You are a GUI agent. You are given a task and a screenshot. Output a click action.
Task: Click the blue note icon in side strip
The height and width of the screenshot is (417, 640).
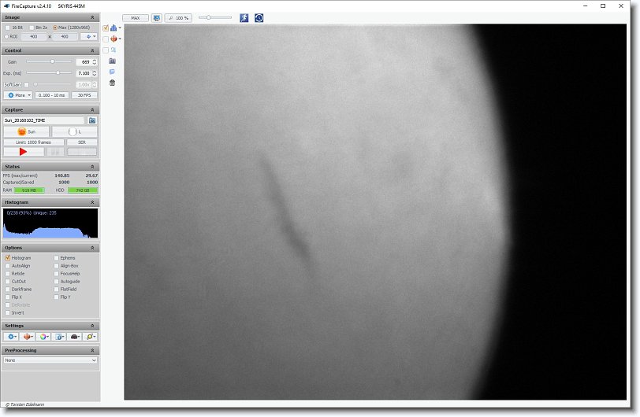[112, 72]
